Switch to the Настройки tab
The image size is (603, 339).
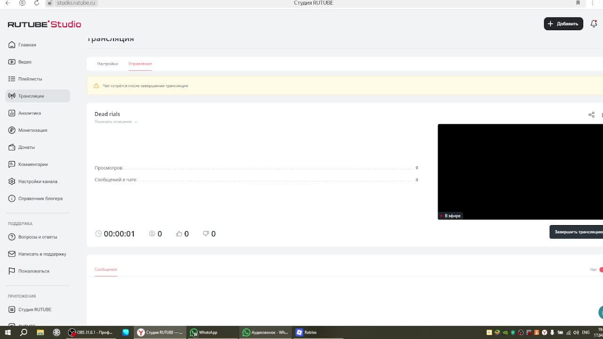coord(107,64)
